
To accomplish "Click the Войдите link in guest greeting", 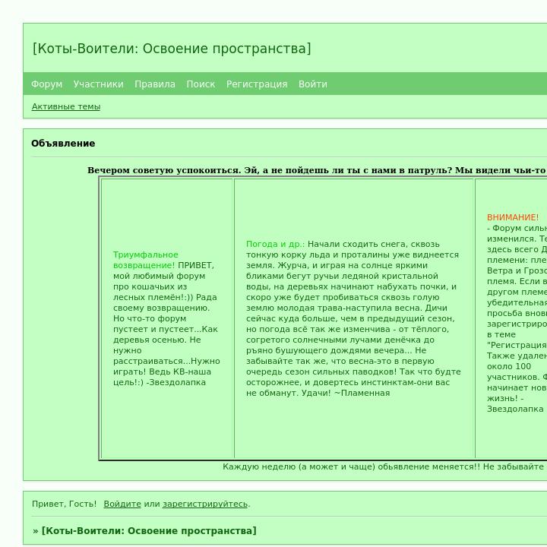I will click(x=122, y=504).
